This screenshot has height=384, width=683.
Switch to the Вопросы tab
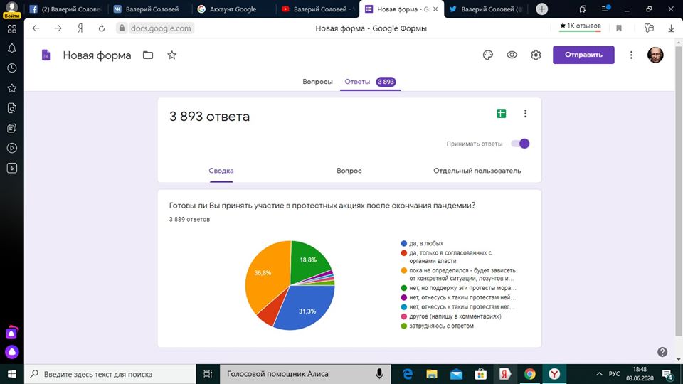click(x=317, y=82)
